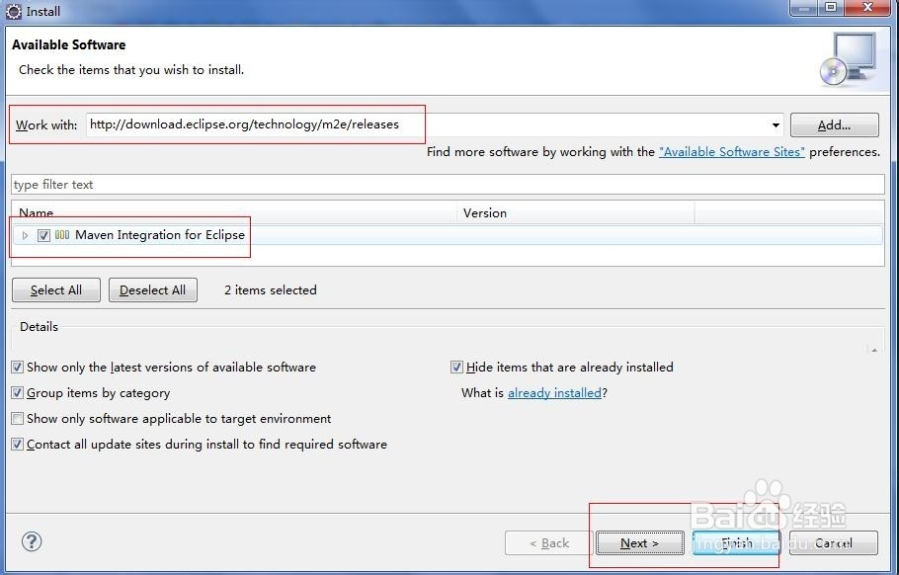Expand the Maven Integration for Eclipse tree node

pos(25,235)
